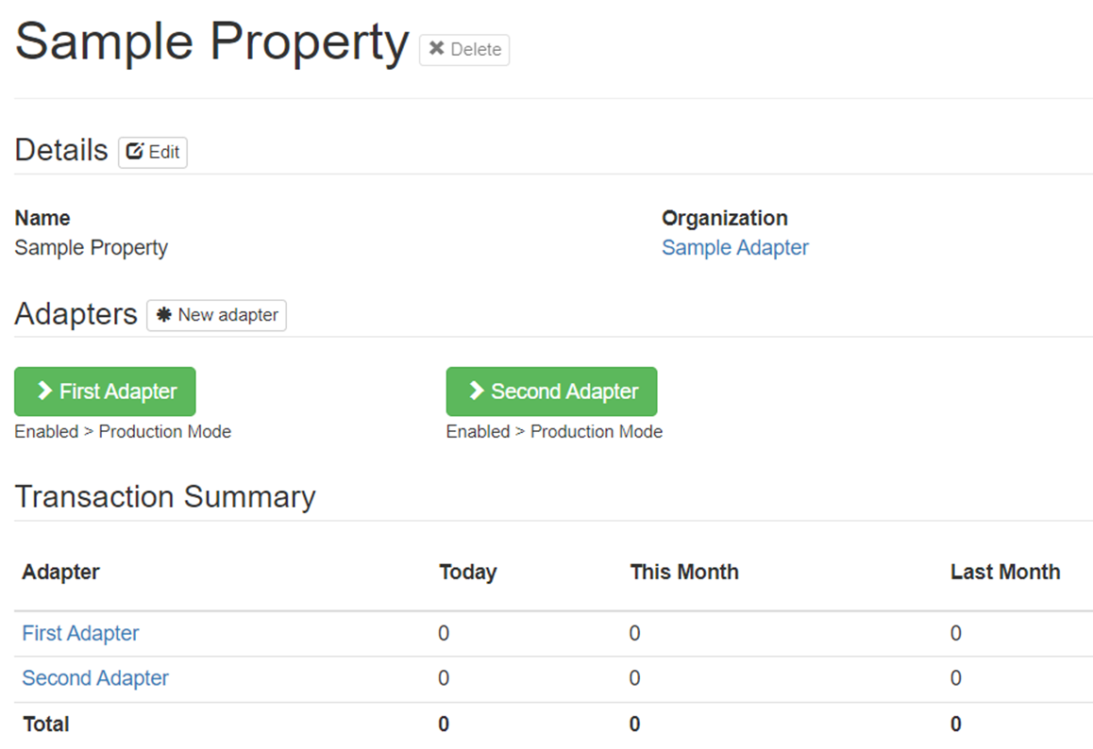Open Second Adapter link in Transaction Summary
The image size is (1093, 749).
(95, 678)
